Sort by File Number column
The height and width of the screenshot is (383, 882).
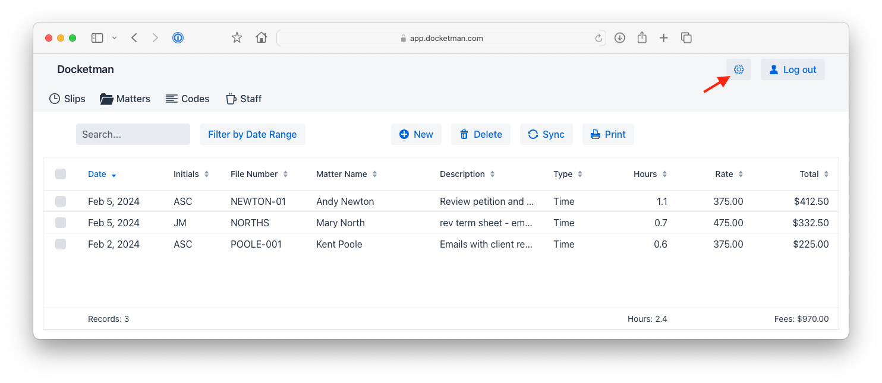pos(259,174)
